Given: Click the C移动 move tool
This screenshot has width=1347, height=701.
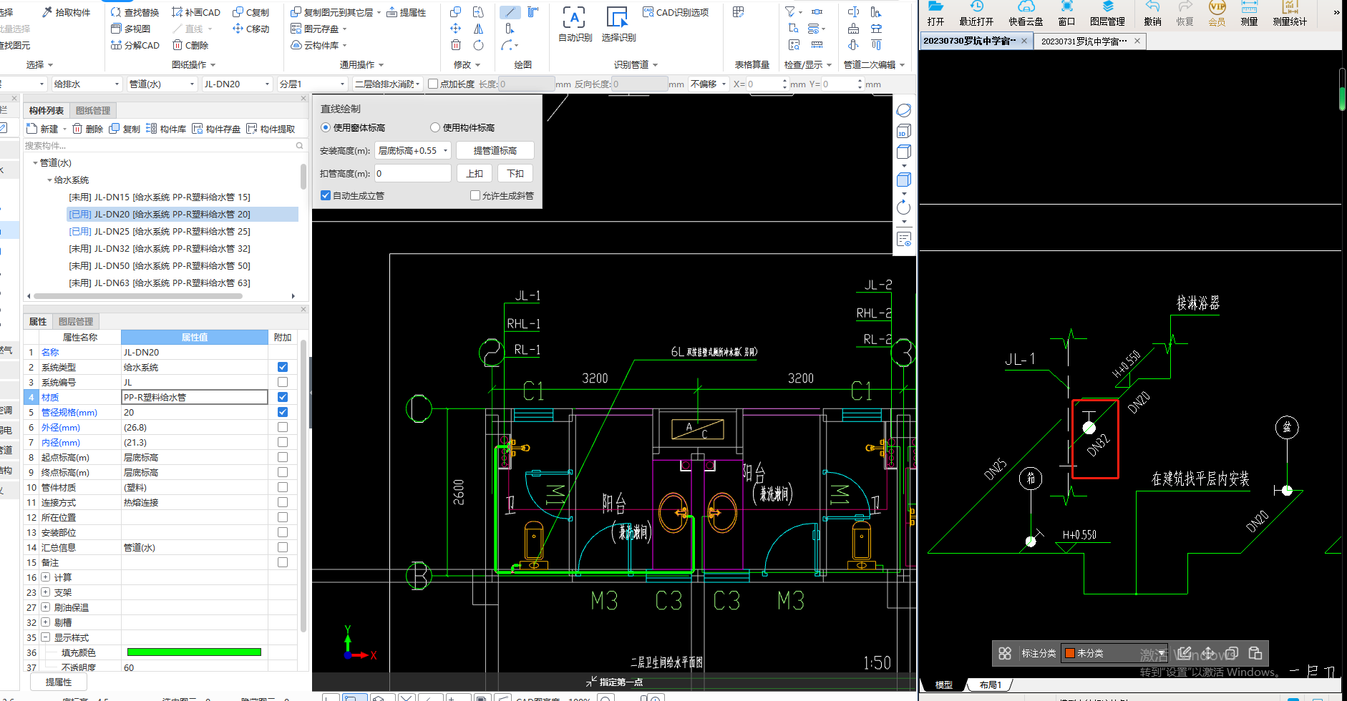Looking at the screenshot, I should 251,29.
